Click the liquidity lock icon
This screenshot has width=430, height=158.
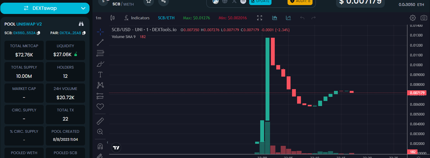click(76, 54)
